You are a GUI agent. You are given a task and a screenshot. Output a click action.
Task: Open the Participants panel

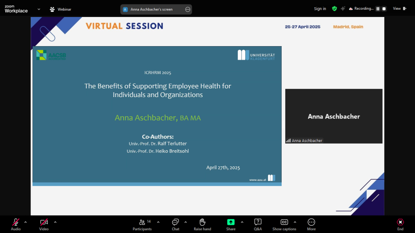(x=142, y=222)
